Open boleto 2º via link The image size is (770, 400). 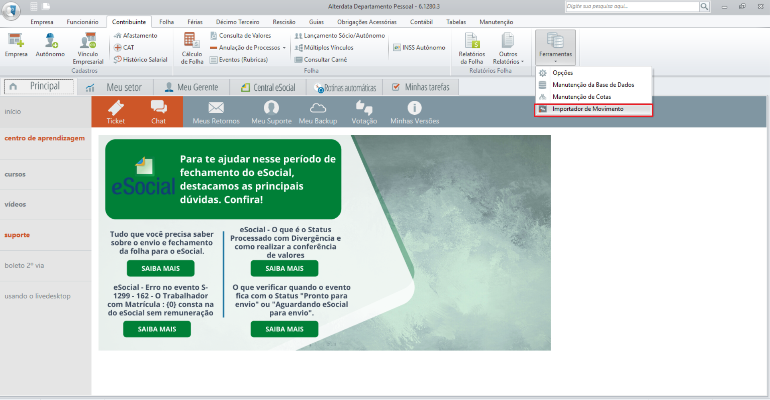pos(24,265)
